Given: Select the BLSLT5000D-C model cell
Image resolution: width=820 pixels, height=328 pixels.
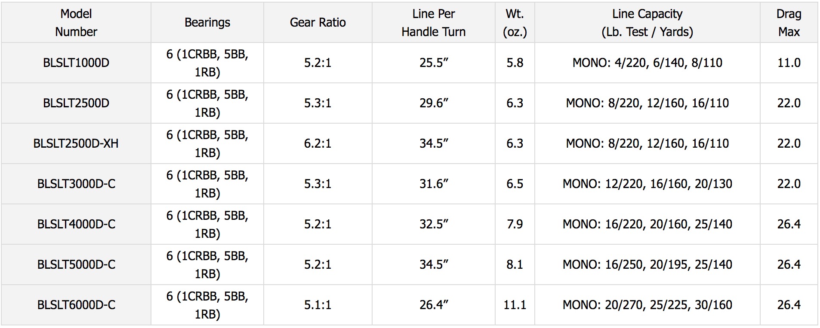Looking at the screenshot, I should point(76,265).
